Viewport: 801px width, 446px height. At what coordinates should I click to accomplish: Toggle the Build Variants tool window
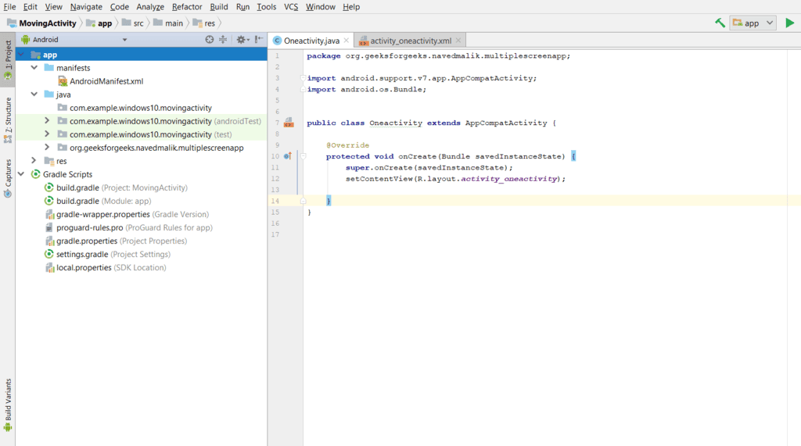8,403
